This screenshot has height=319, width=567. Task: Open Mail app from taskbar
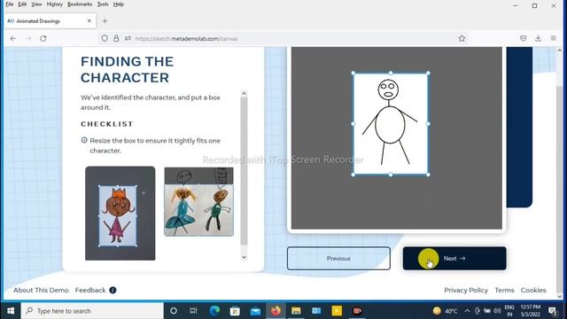point(255,311)
